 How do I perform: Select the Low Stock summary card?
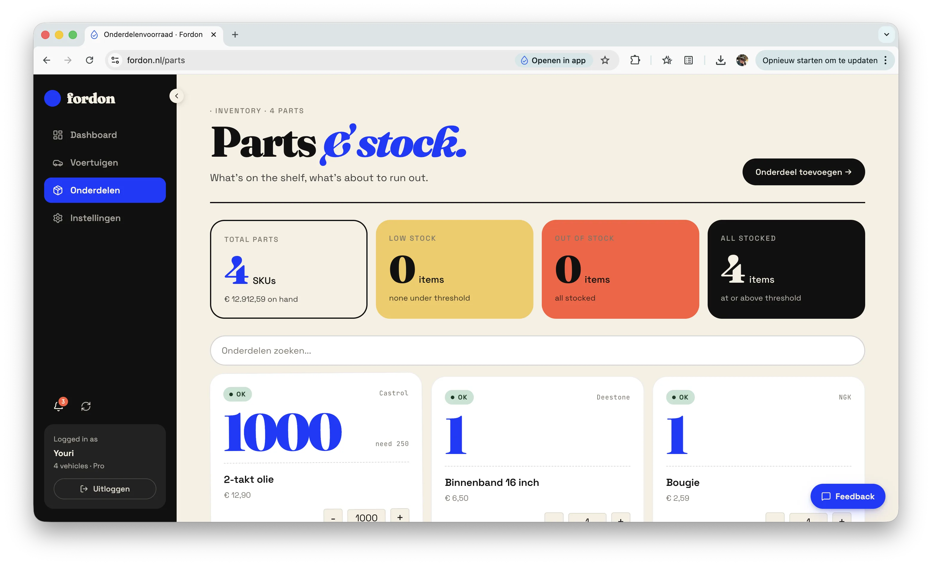pyautogui.click(x=454, y=269)
